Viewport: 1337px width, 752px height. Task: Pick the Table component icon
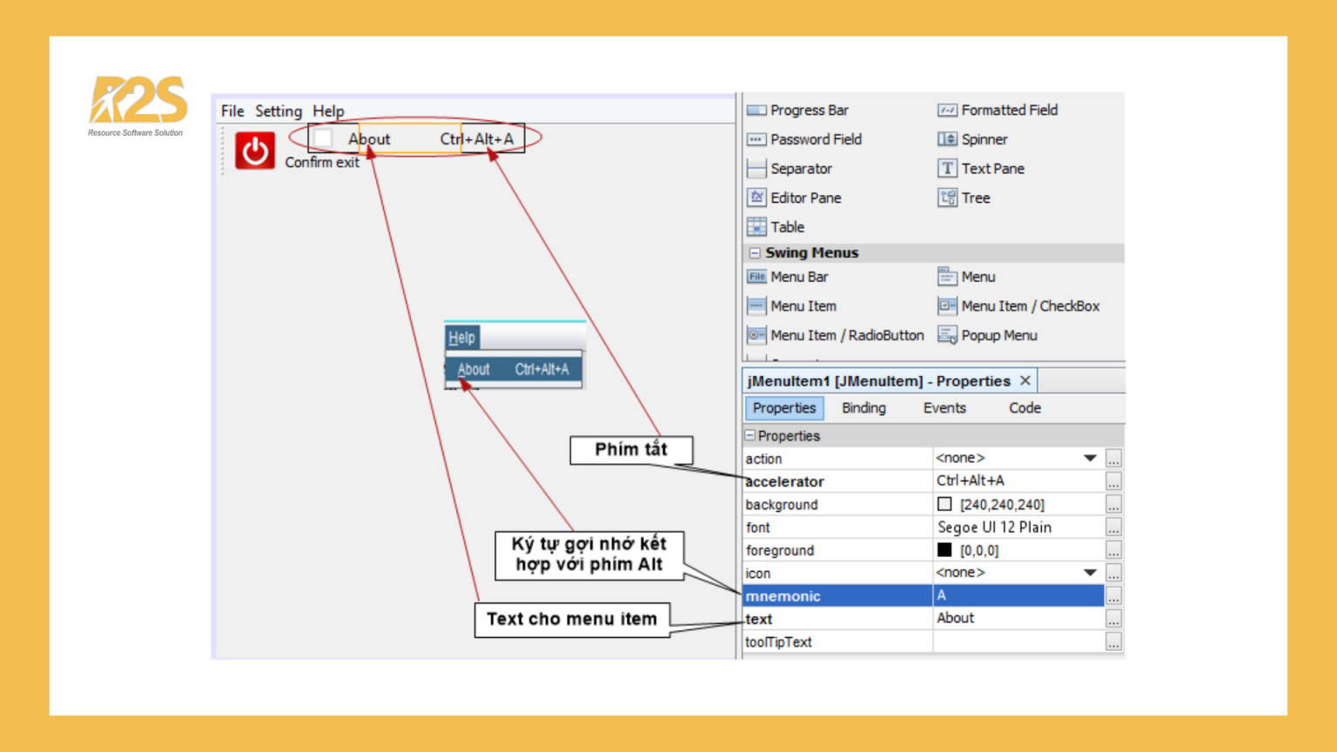click(x=756, y=227)
